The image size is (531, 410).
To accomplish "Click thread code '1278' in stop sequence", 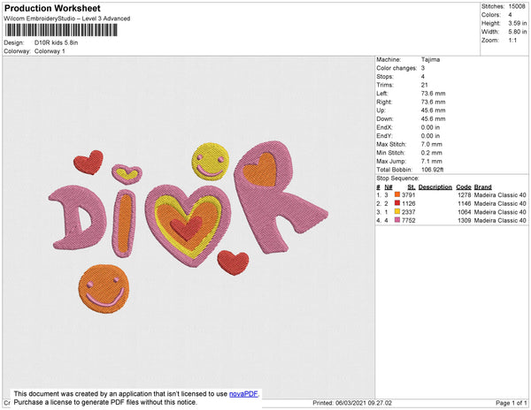I will tap(465, 195).
